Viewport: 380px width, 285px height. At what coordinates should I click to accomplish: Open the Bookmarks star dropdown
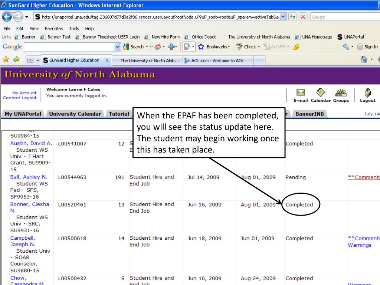(214, 47)
